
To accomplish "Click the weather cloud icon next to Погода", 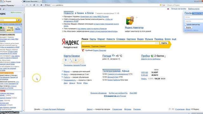I will coord(113,56).
